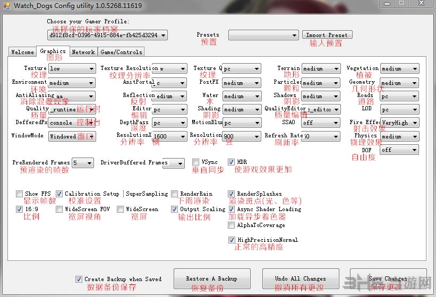Minimize the Config utility window
Screen dimensions: 436x297
point(387,3)
